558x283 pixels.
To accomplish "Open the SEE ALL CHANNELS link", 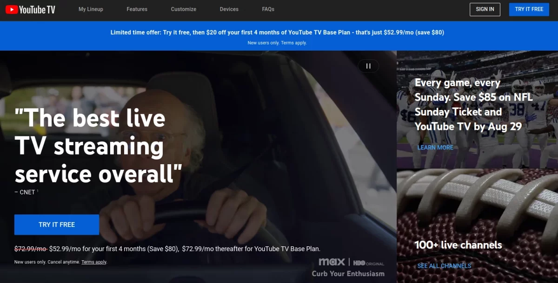I will pos(444,266).
